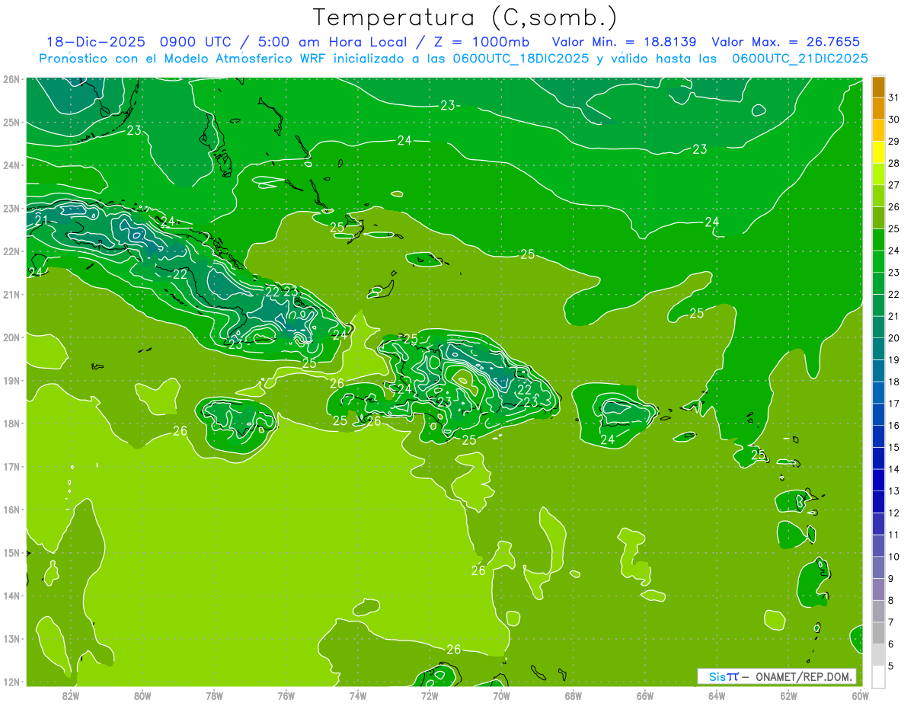This screenshot has width=914, height=706.
Task: Click the brown swatch above 31 on color scale
Action: pyautogui.click(x=878, y=87)
